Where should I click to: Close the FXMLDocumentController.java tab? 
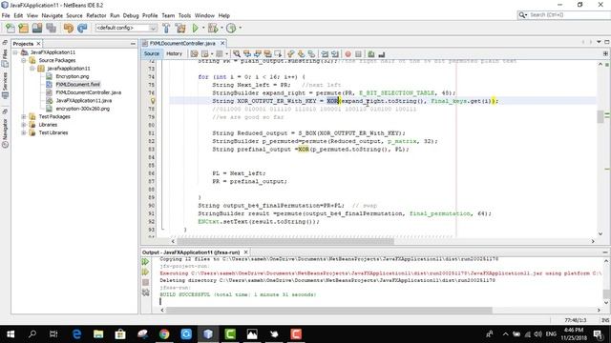pyautogui.click(x=222, y=43)
